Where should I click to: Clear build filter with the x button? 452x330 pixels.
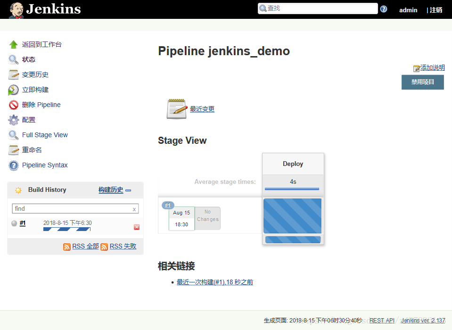[134, 209]
